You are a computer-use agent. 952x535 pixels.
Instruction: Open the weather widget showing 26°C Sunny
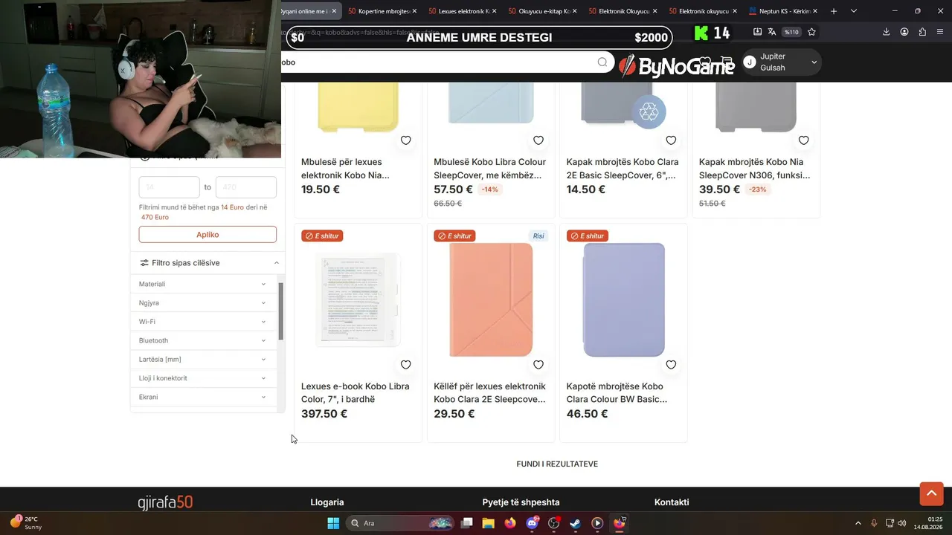point(27,523)
